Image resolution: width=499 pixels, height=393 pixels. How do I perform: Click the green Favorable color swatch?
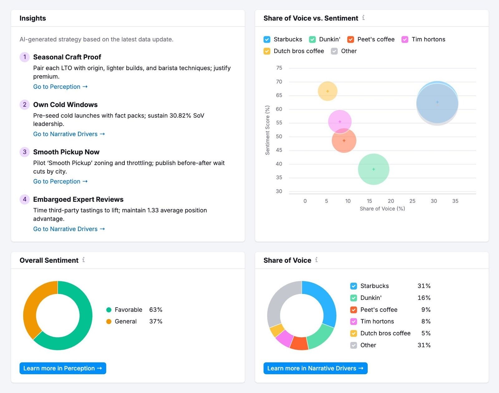click(109, 309)
